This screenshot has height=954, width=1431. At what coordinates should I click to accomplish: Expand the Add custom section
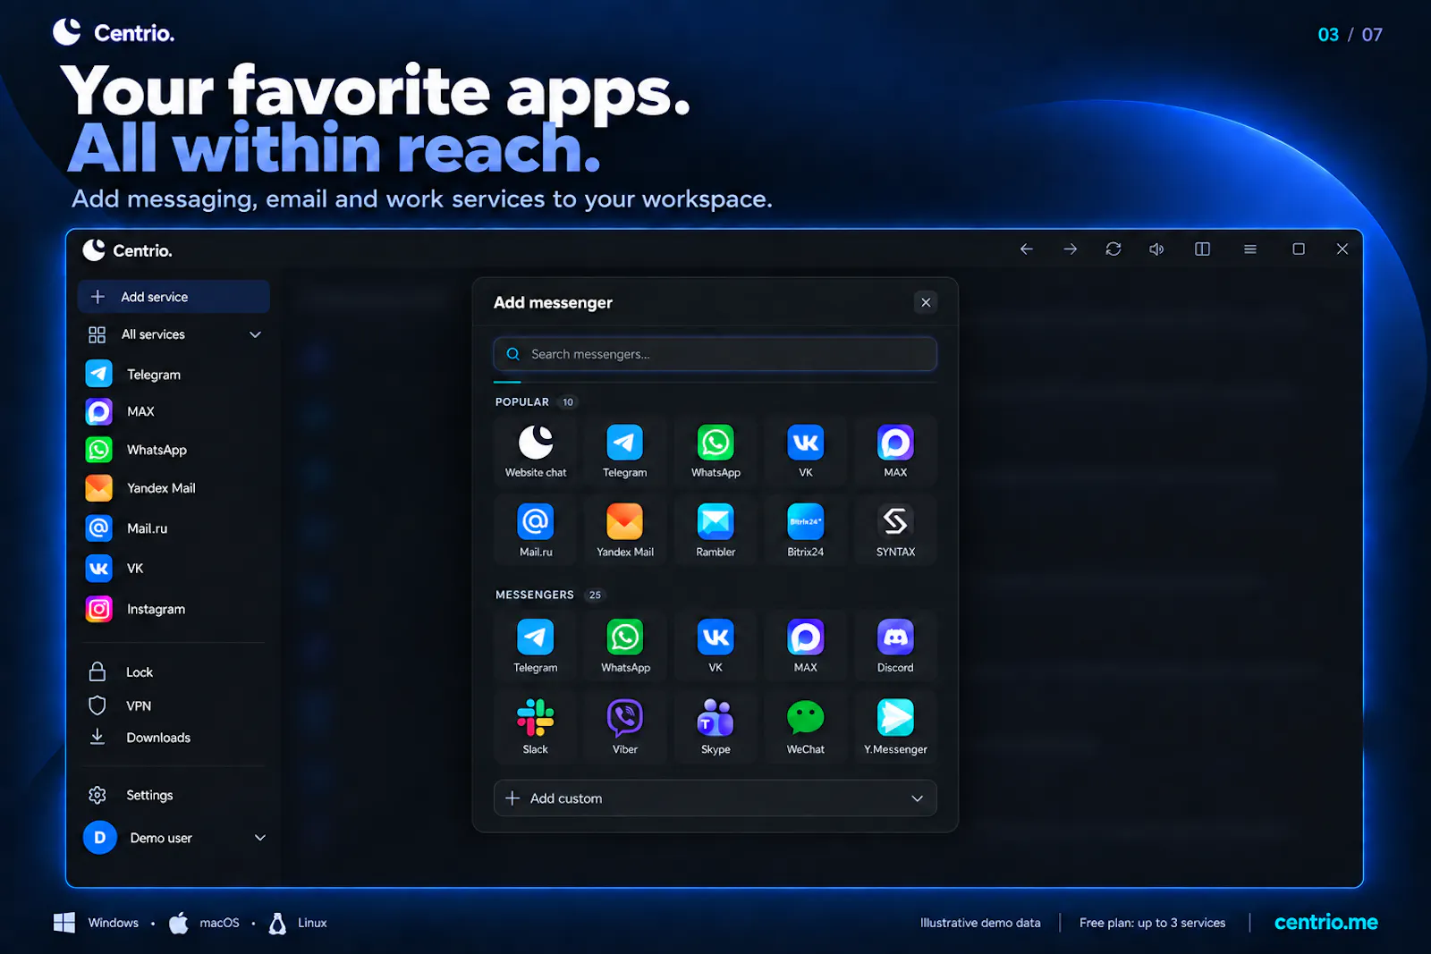[715, 798]
